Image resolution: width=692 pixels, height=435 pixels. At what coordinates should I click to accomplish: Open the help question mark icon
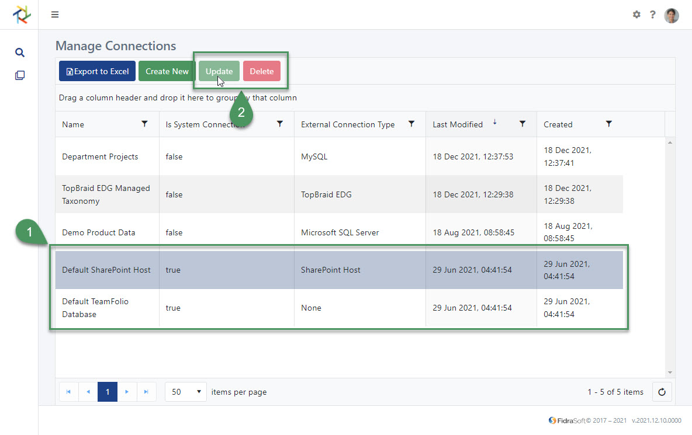click(653, 15)
